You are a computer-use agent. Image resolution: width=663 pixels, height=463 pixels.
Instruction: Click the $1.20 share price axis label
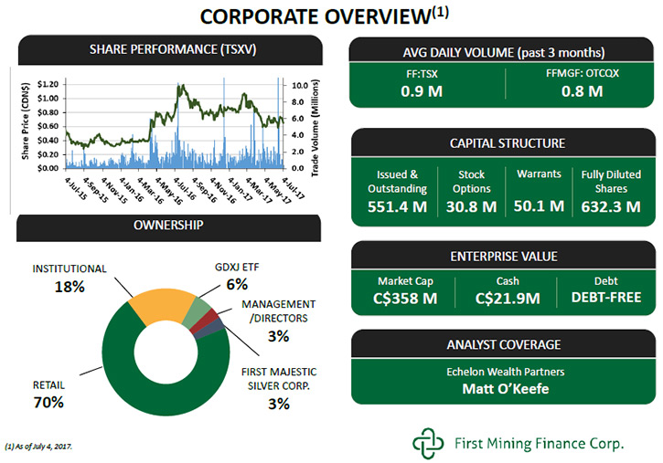[48, 84]
